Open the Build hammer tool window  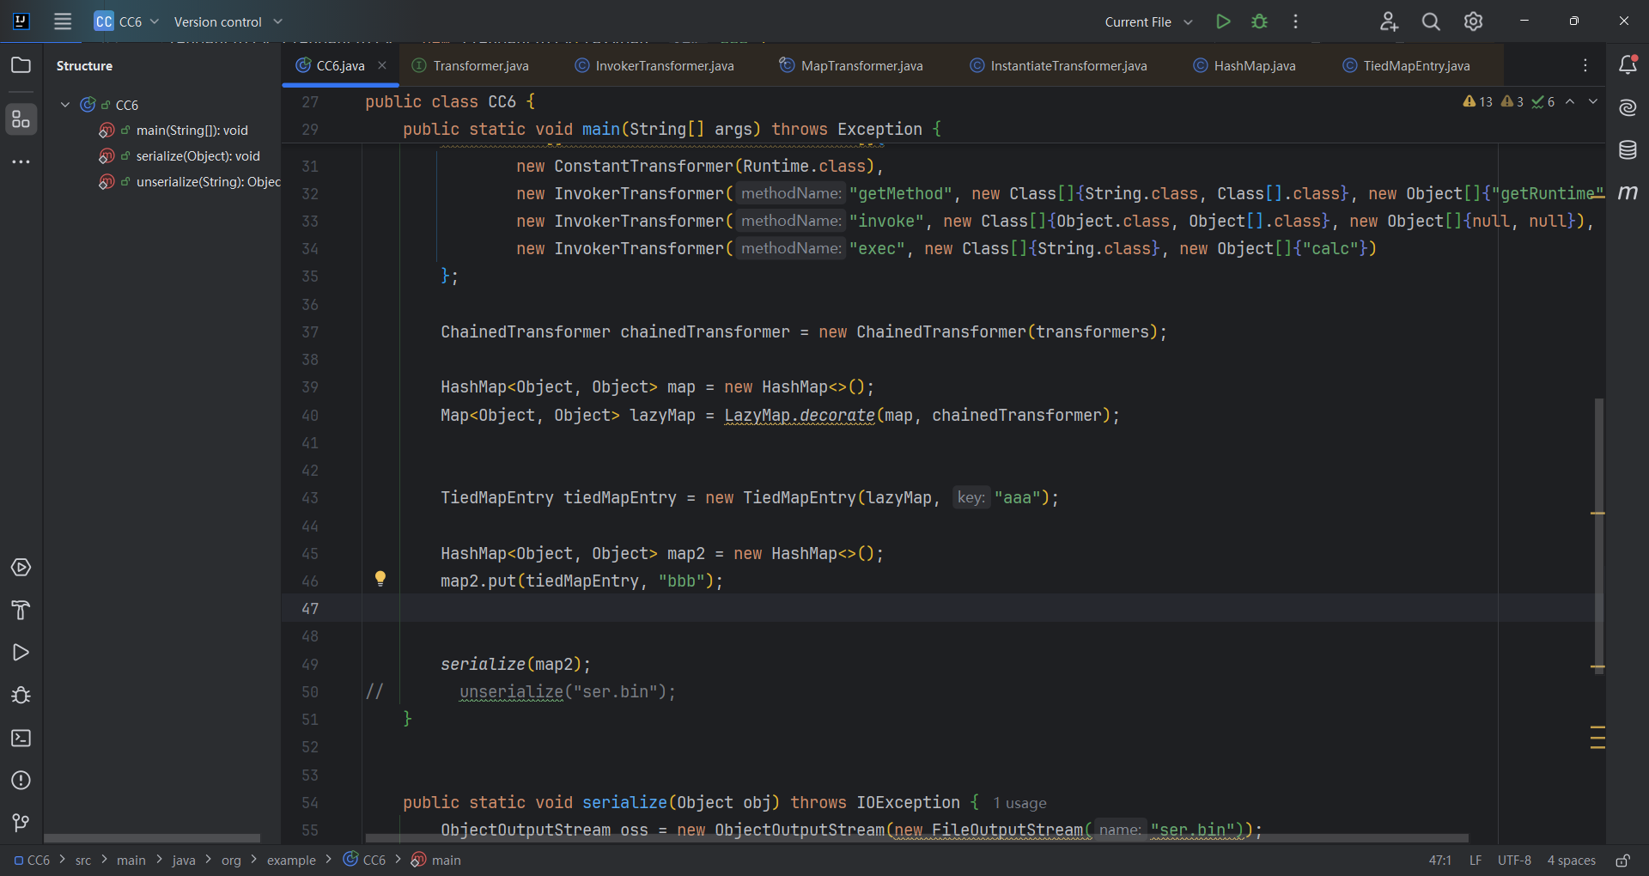coord(21,611)
